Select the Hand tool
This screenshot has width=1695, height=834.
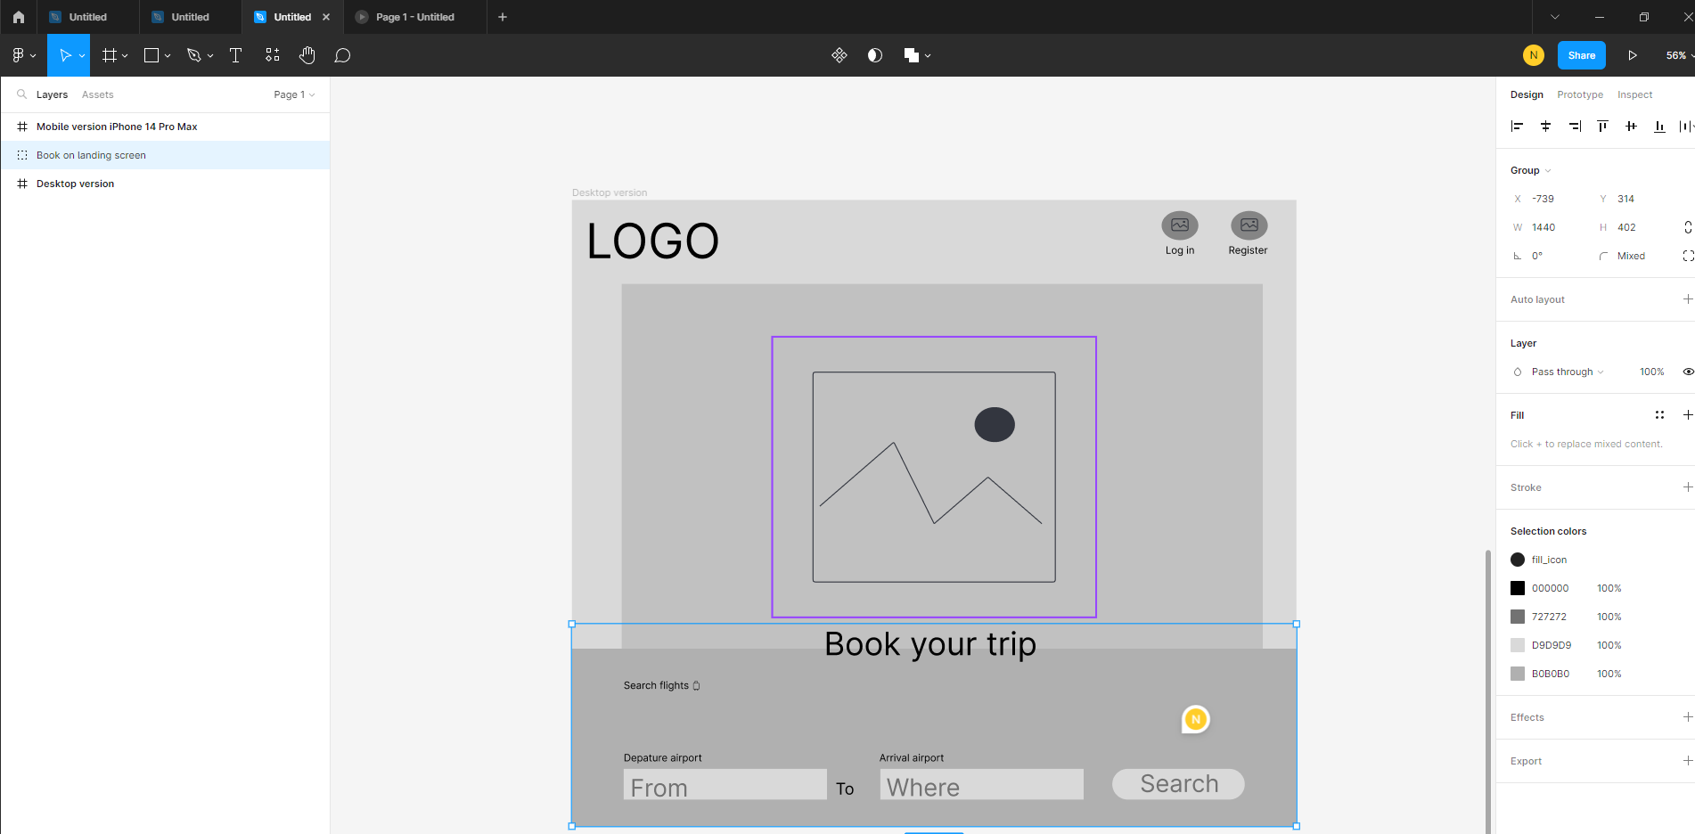click(307, 55)
